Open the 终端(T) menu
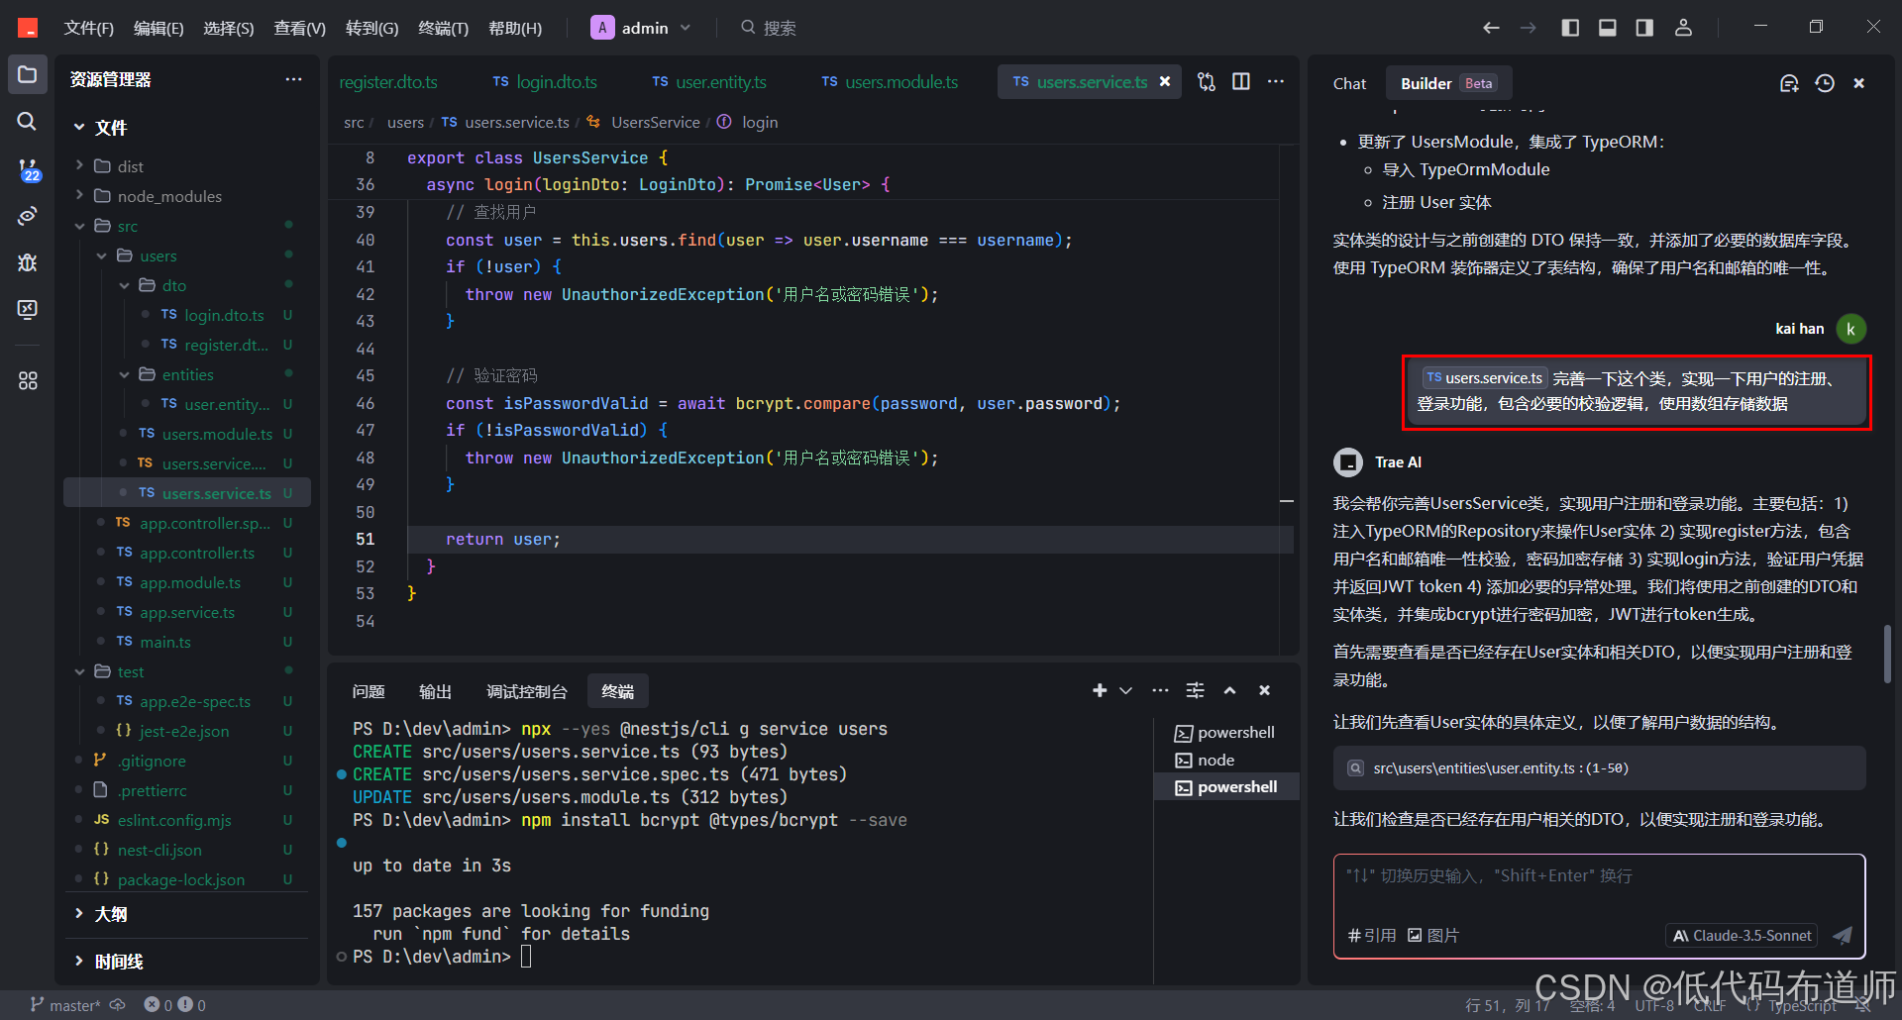1902x1020 pixels. point(443,28)
